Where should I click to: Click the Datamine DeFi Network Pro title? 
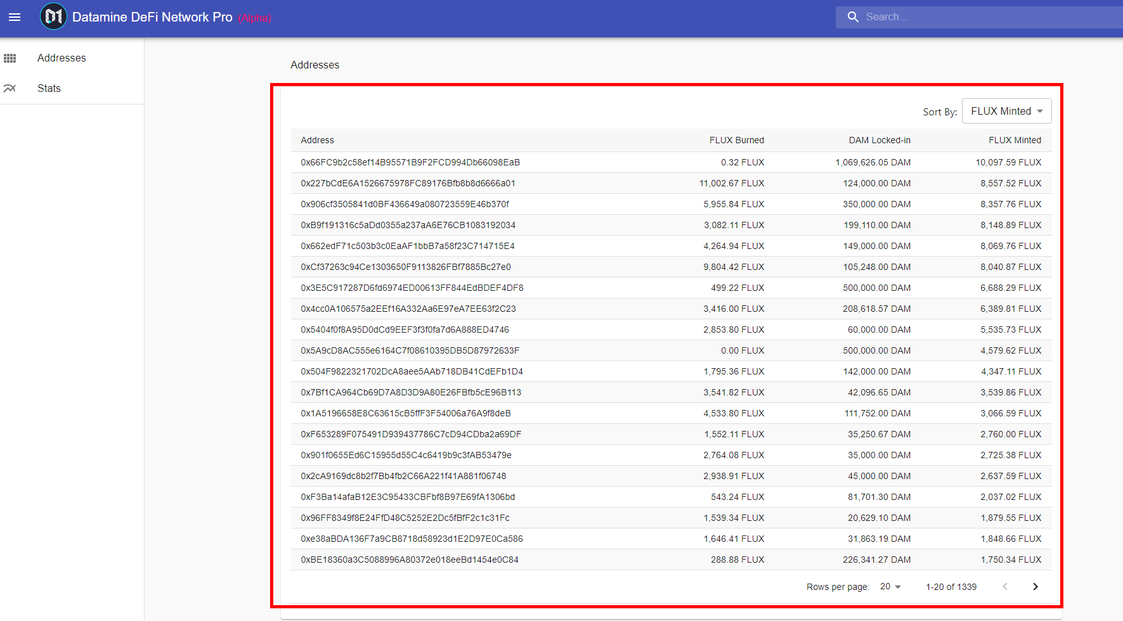pos(152,17)
